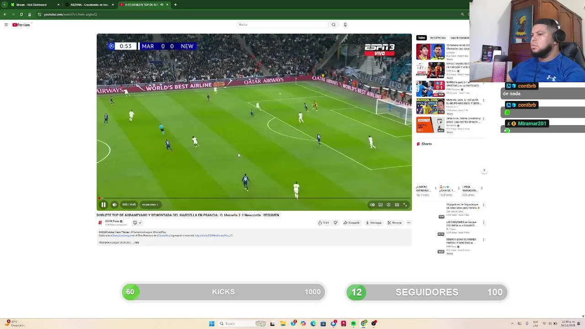Open the 'LINDA MARADON...' short

point(470,188)
